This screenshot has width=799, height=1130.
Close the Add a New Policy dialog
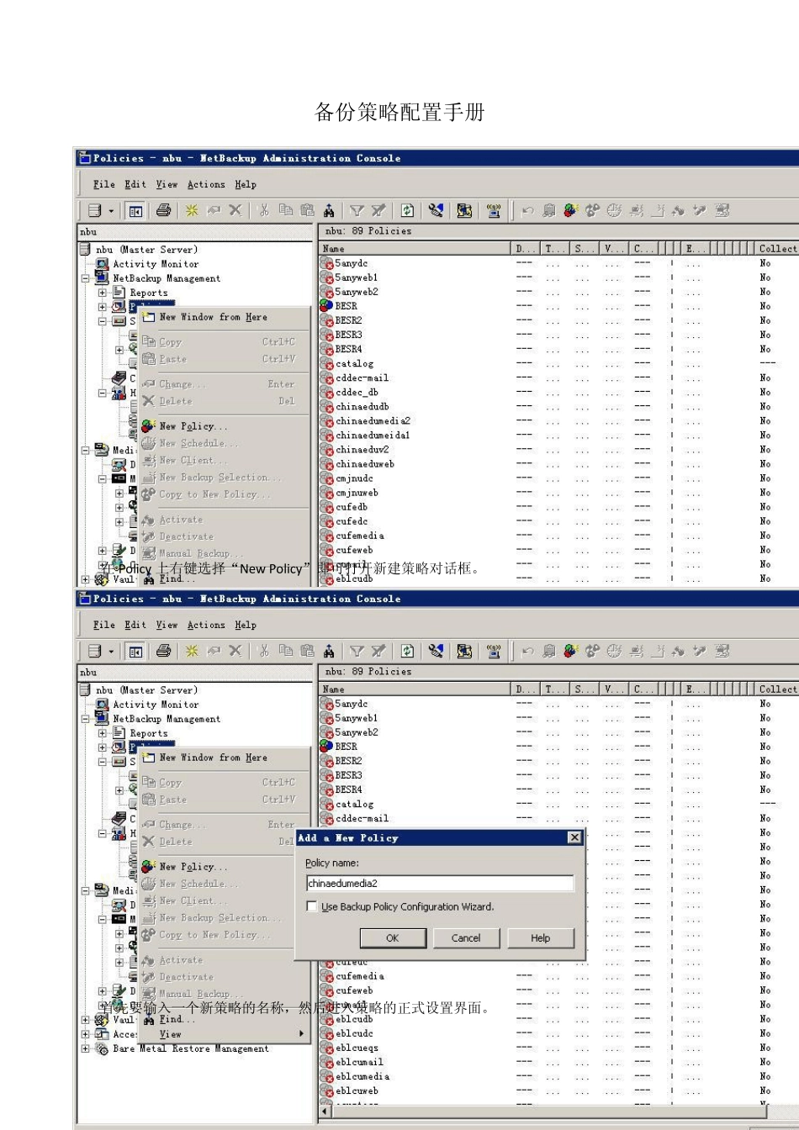point(574,837)
